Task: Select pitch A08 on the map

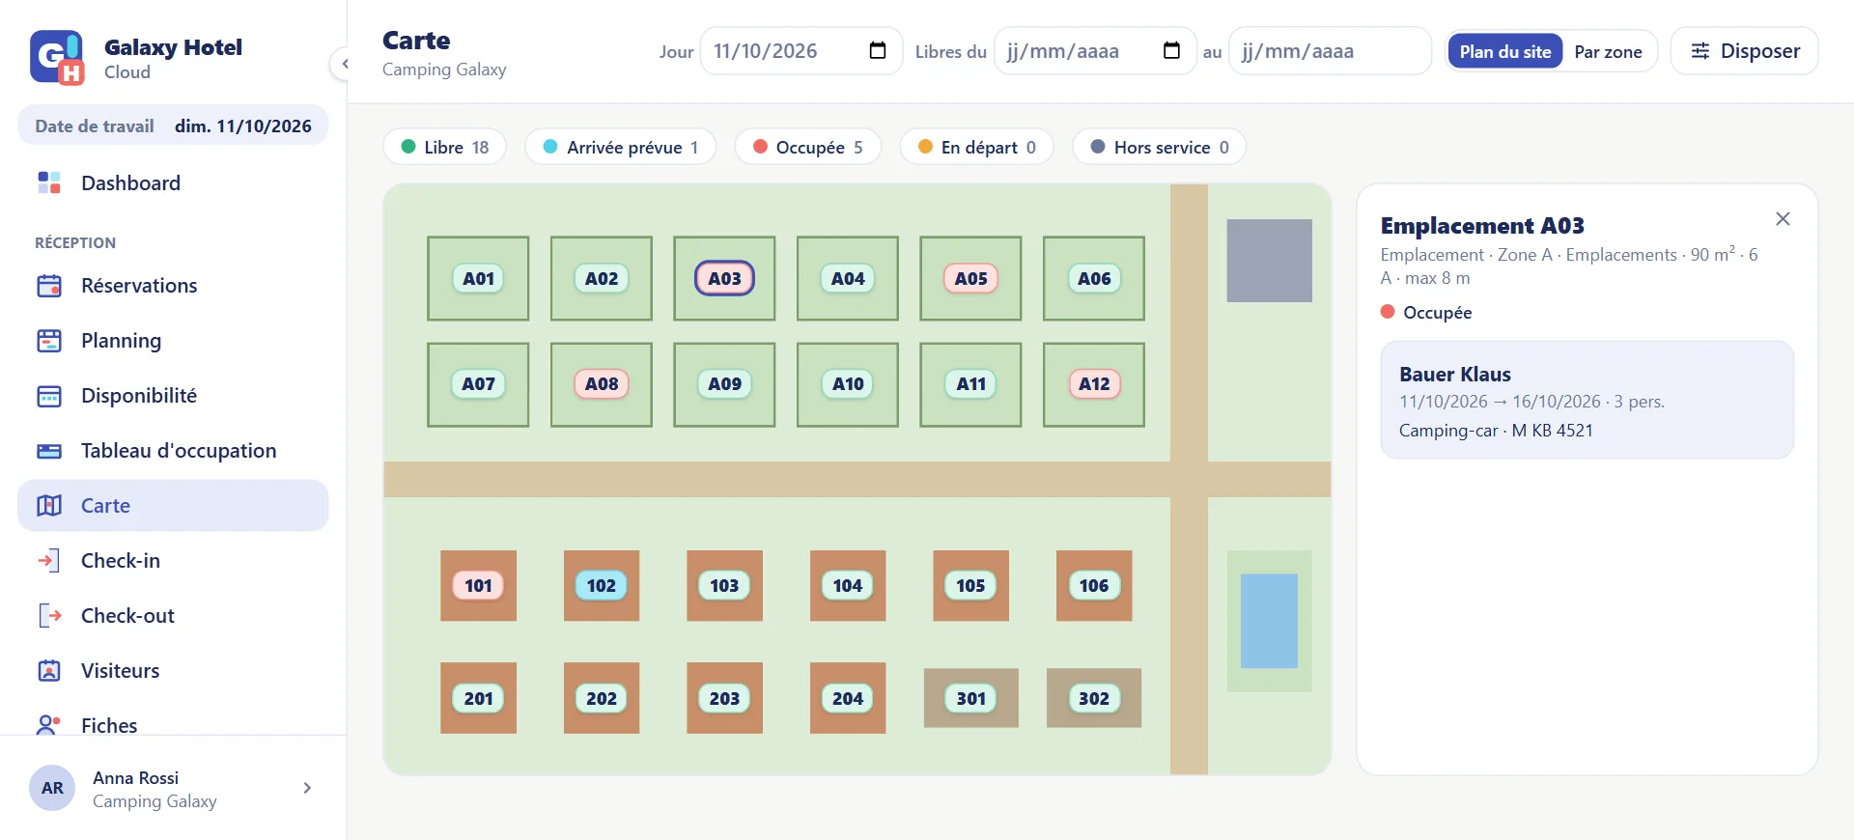Action: 601,384
